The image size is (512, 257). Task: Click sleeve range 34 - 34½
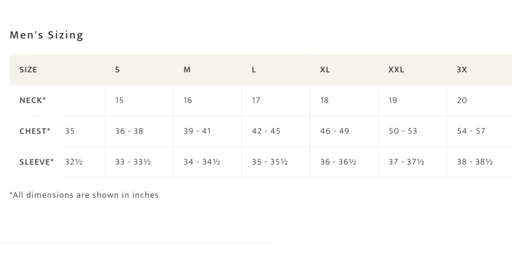click(202, 162)
